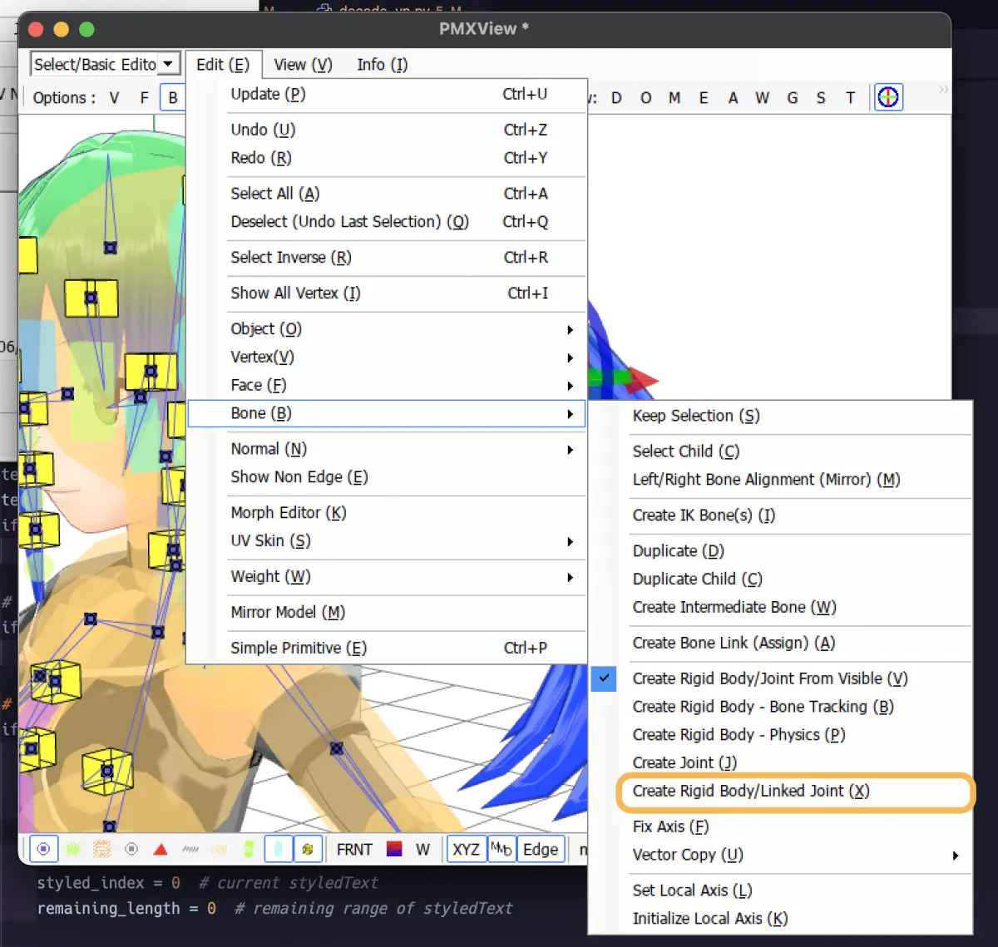Expand the Object (O) submenu arrow
This screenshot has height=947, width=998.
tap(571, 329)
